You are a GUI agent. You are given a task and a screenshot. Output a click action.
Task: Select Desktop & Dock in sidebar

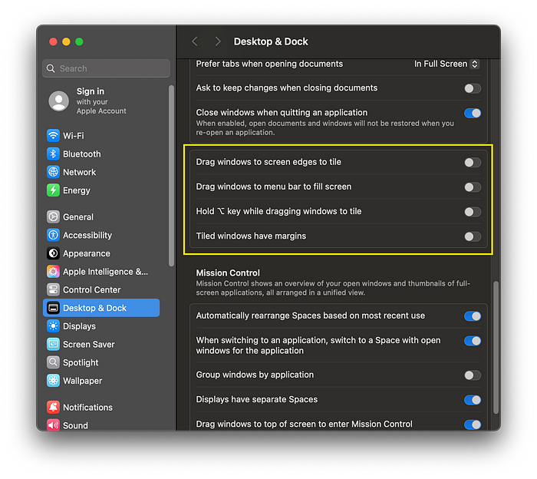[x=101, y=308]
